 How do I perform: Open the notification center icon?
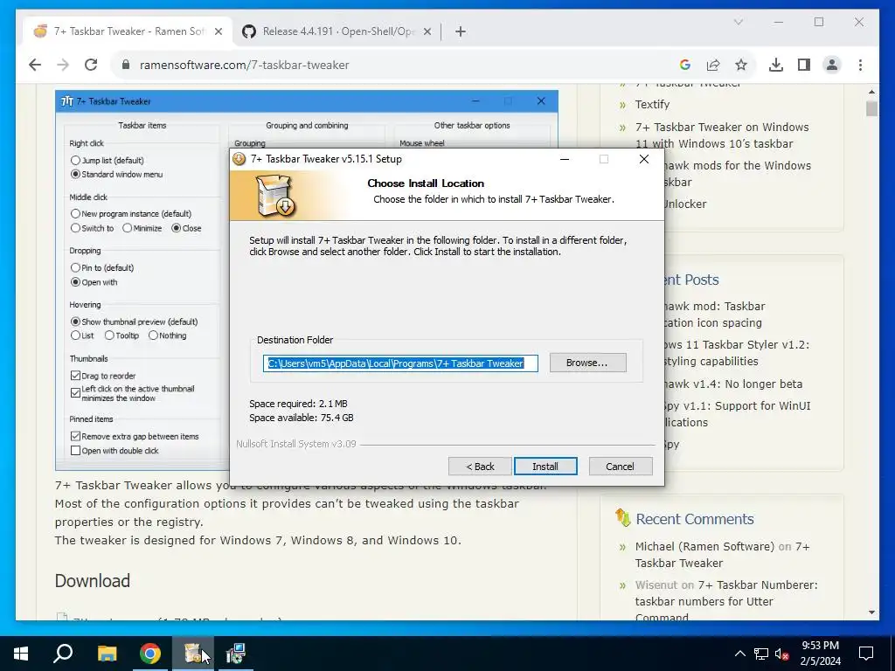866,654
